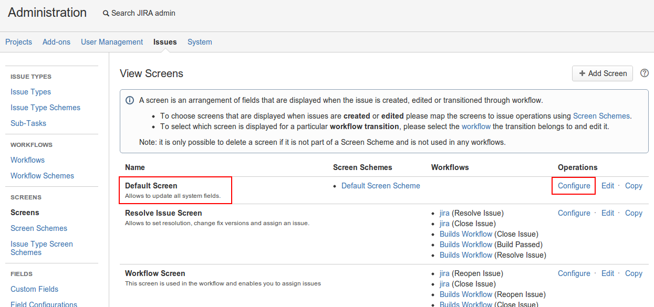Screen dimensions: 654x307
Task: Follow the workflow link in info box
Action: (476, 126)
